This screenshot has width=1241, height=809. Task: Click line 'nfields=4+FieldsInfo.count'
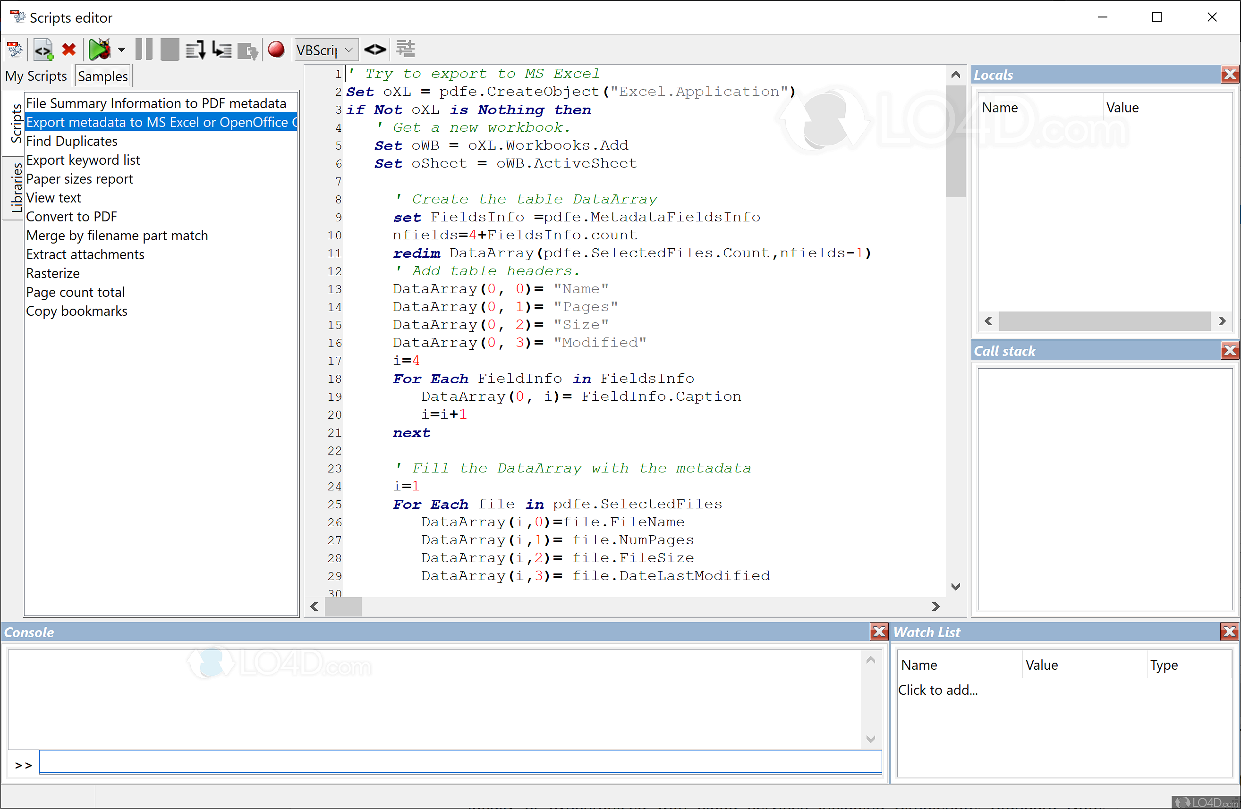pos(515,235)
